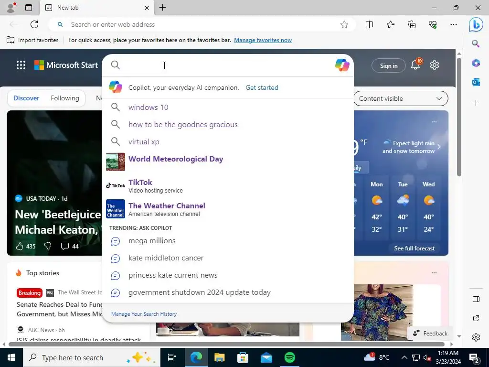Open the browser profile icon
The width and height of the screenshot is (489, 367).
pos(11,8)
